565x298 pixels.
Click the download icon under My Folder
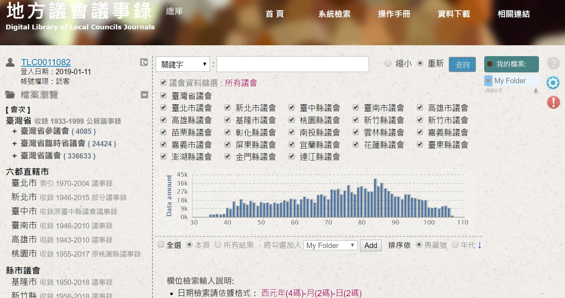tap(536, 91)
